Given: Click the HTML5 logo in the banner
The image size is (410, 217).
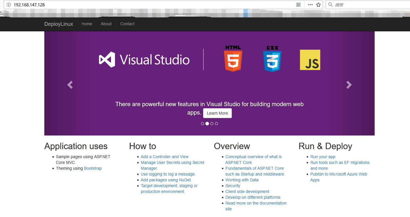Looking at the screenshot, I should [x=233, y=58].
